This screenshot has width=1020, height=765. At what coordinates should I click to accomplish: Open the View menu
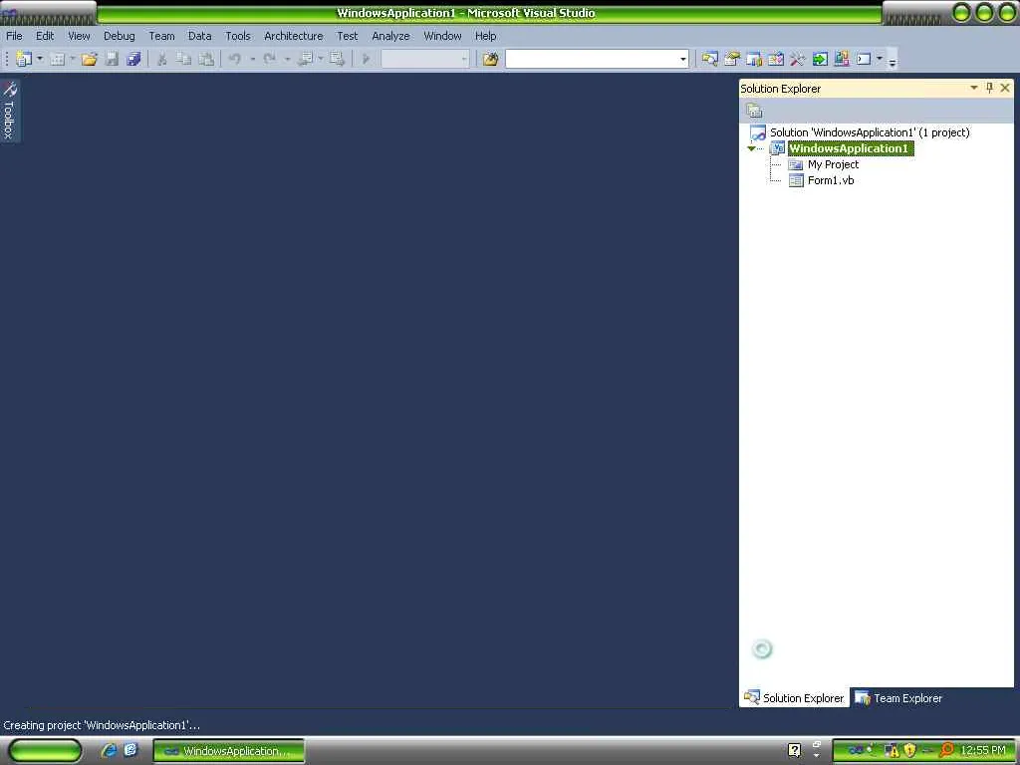pos(79,36)
